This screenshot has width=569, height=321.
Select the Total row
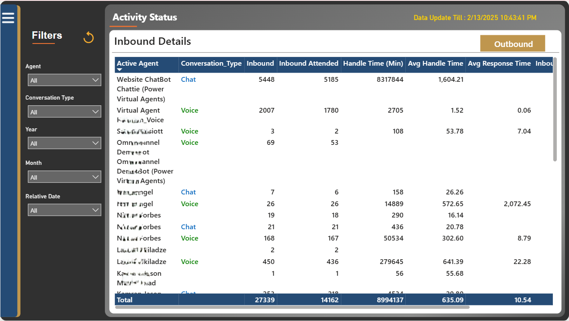pos(334,300)
